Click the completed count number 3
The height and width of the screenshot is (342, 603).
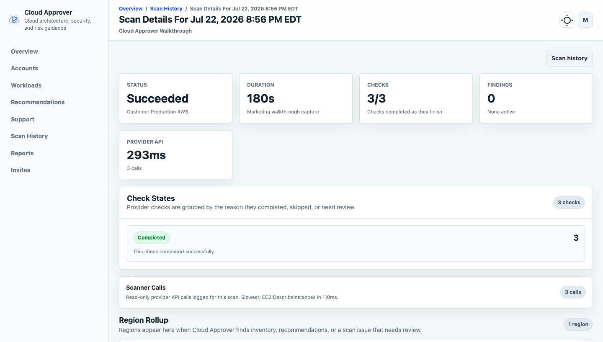point(576,238)
